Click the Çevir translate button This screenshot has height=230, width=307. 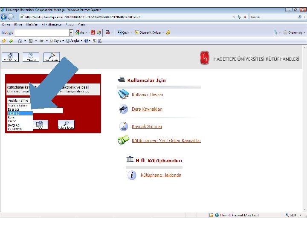point(123,32)
